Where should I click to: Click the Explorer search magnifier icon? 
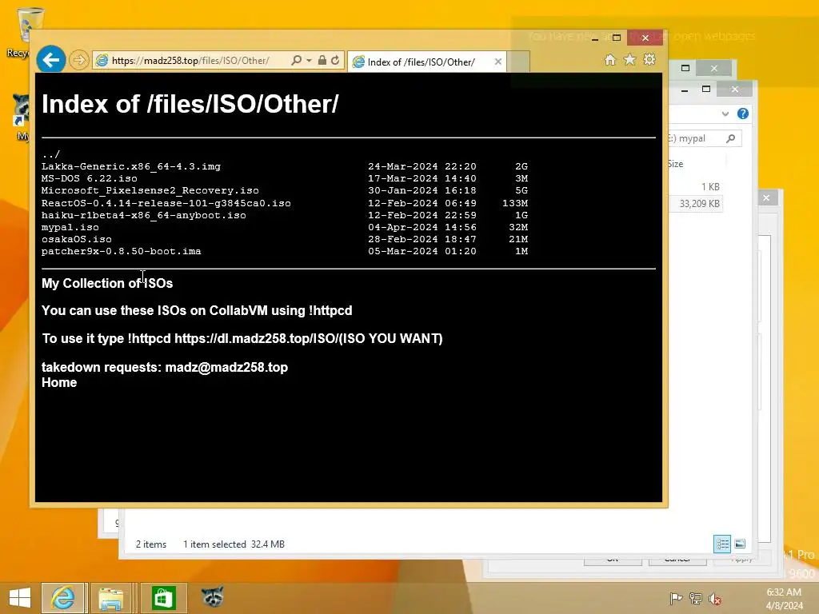(731, 138)
